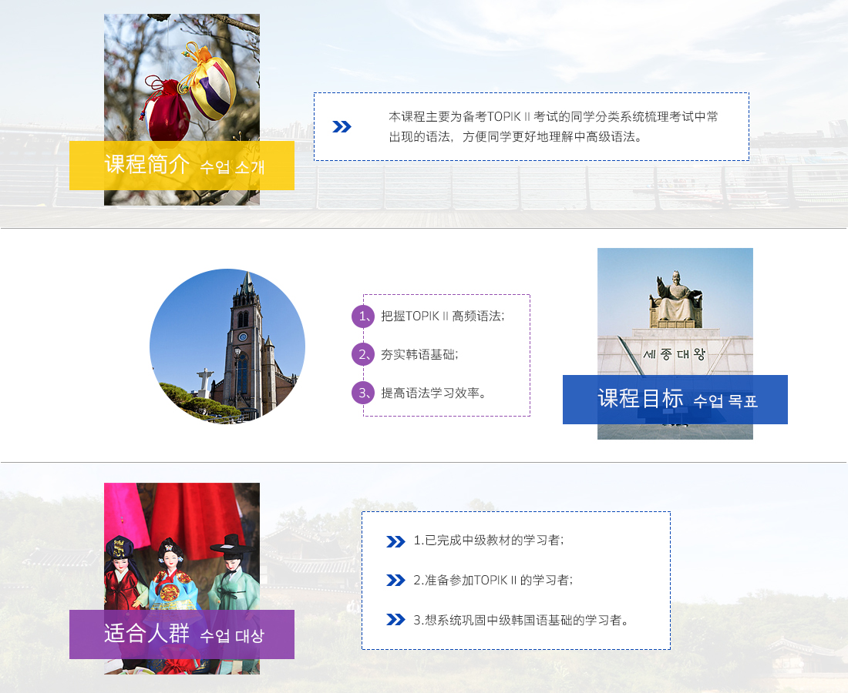Click arrow icon beside 想系统巩固中级韩国语基础的学习者

(395, 620)
